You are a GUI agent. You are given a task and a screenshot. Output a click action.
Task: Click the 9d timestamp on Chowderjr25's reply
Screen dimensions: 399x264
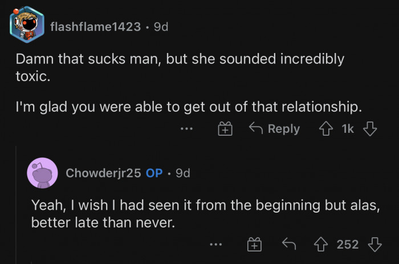(182, 173)
